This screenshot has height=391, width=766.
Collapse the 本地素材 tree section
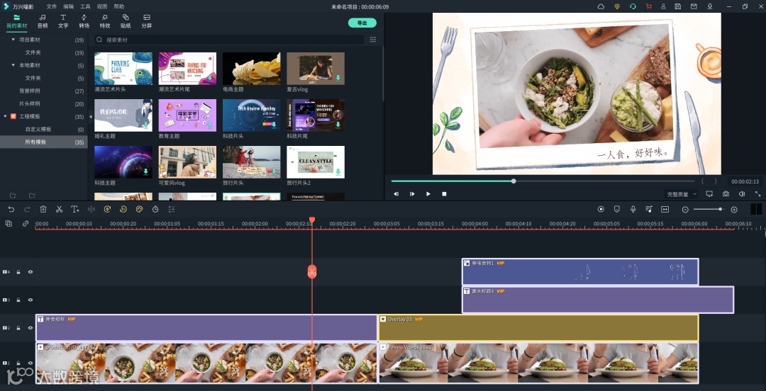point(13,65)
